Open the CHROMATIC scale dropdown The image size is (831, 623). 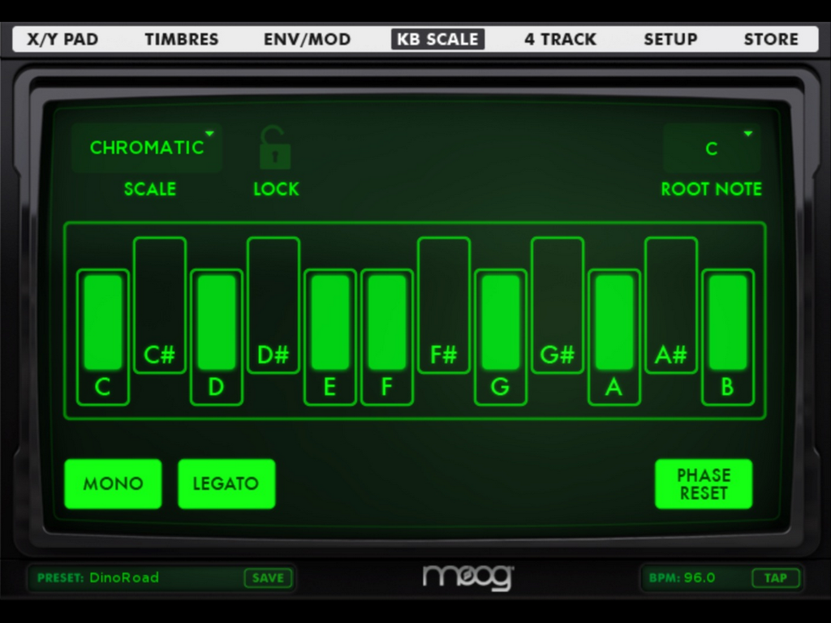[147, 148]
